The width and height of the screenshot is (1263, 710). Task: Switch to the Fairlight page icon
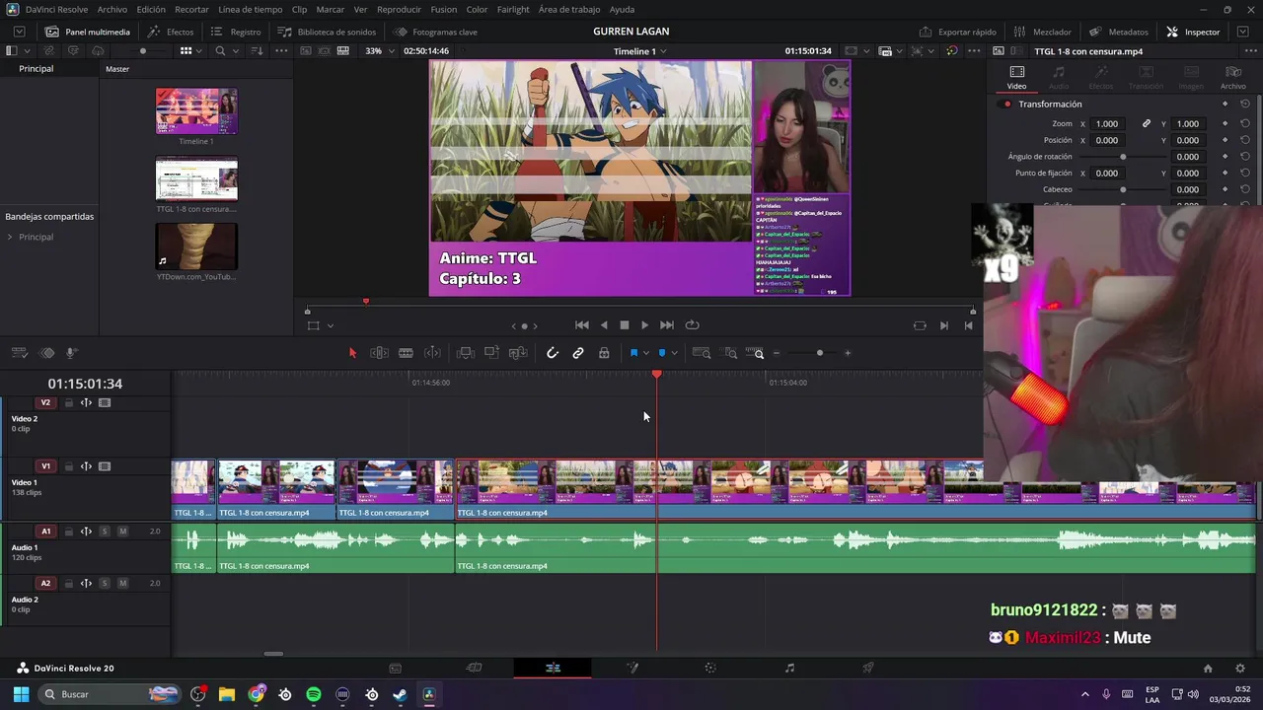pyautogui.click(x=789, y=668)
